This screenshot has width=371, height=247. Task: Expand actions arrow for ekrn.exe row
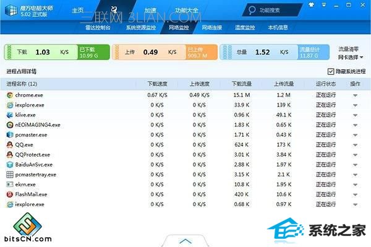(x=355, y=184)
